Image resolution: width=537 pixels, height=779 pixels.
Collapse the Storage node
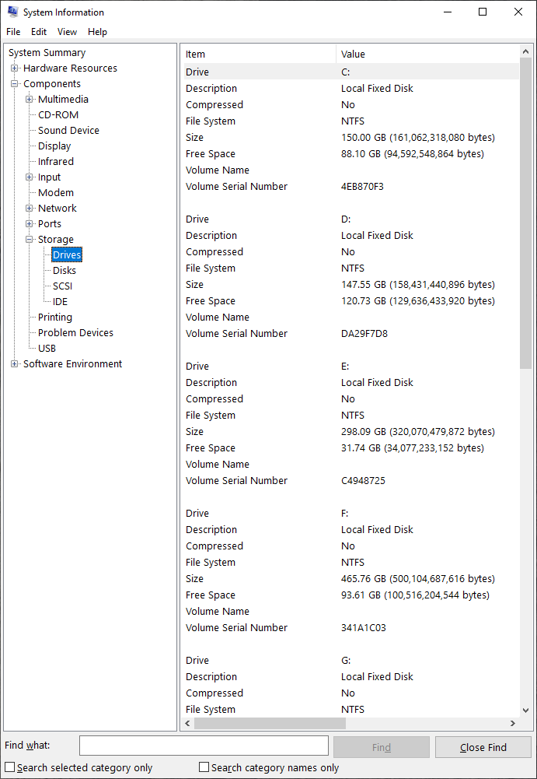click(30, 240)
